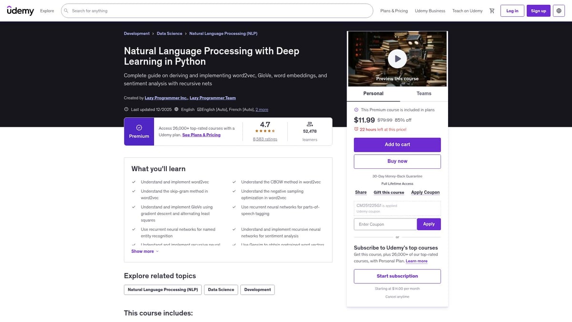Click the $11.99 price text
The image size is (572, 322).
pyautogui.click(x=364, y=120)
